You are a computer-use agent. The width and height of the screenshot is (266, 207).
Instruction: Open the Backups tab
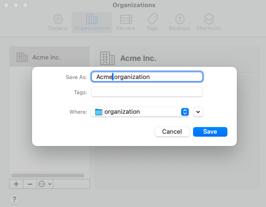[x=179, y=22]
